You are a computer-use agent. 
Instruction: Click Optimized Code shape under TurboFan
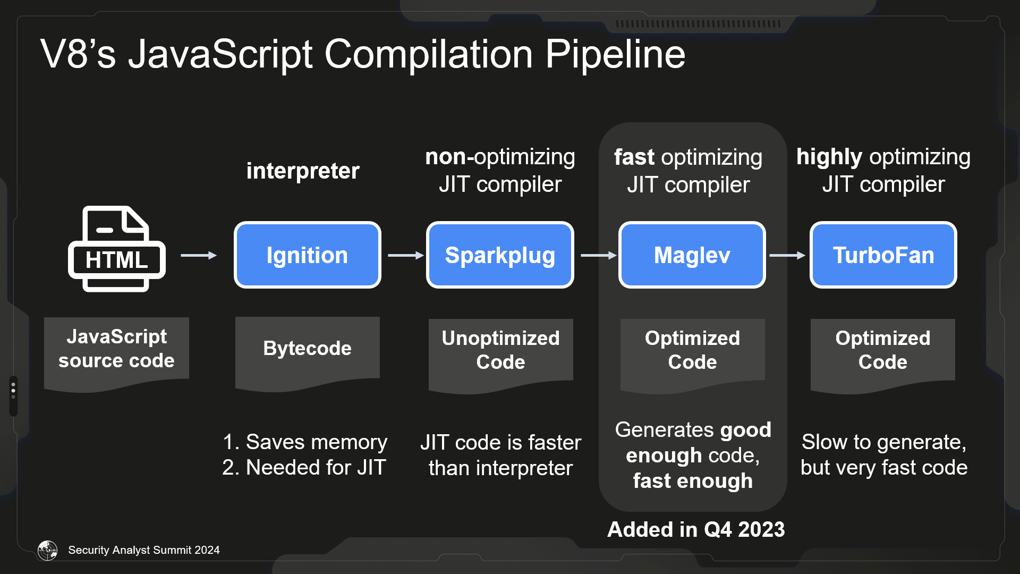tap(883, 356)
